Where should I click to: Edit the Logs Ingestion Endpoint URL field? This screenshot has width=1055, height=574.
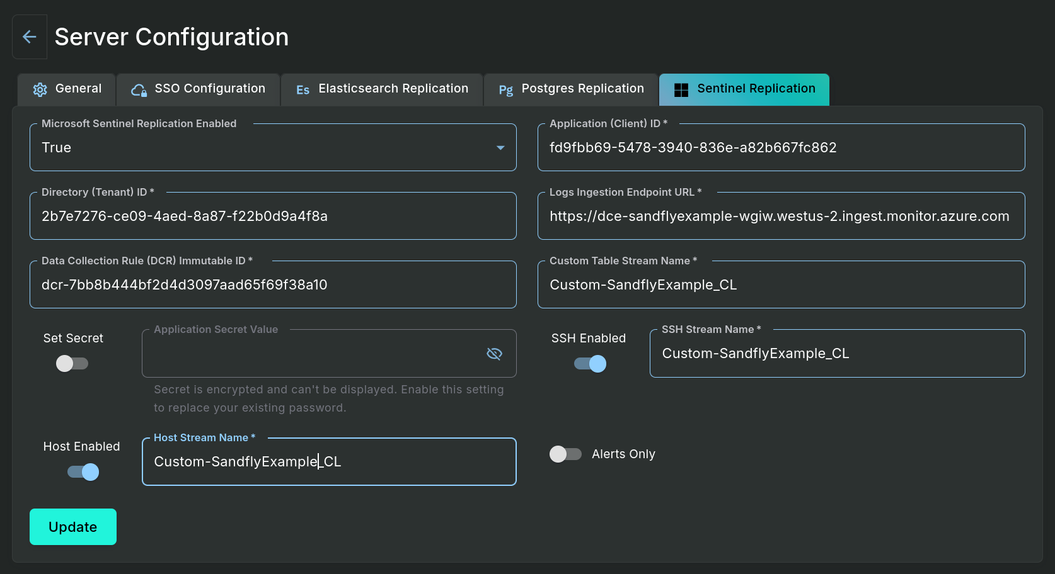780,217
